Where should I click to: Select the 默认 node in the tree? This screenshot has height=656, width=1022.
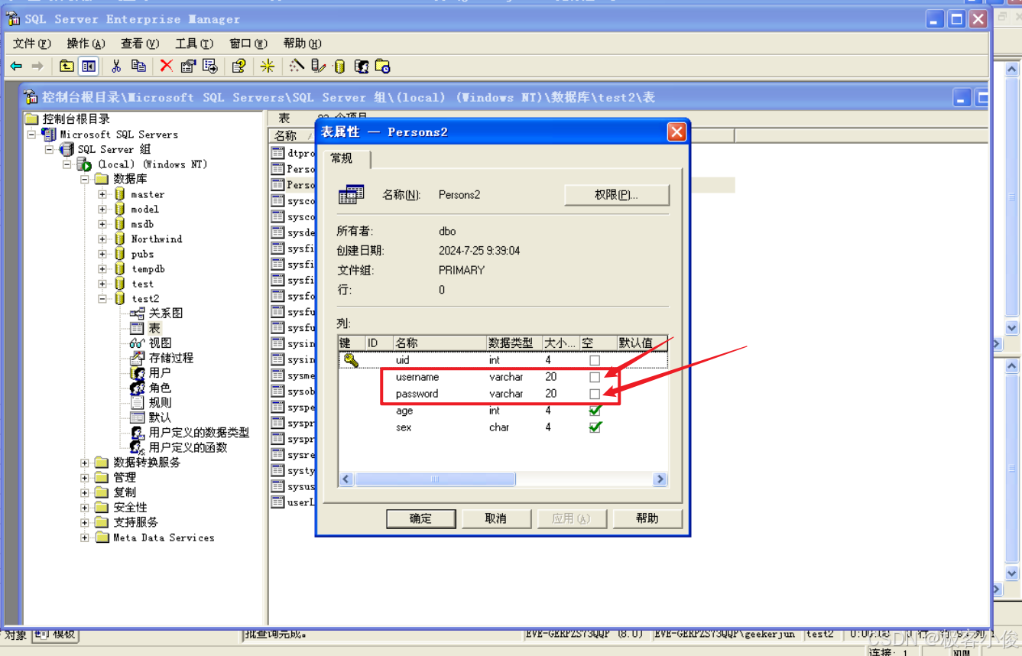pos(159,417)
